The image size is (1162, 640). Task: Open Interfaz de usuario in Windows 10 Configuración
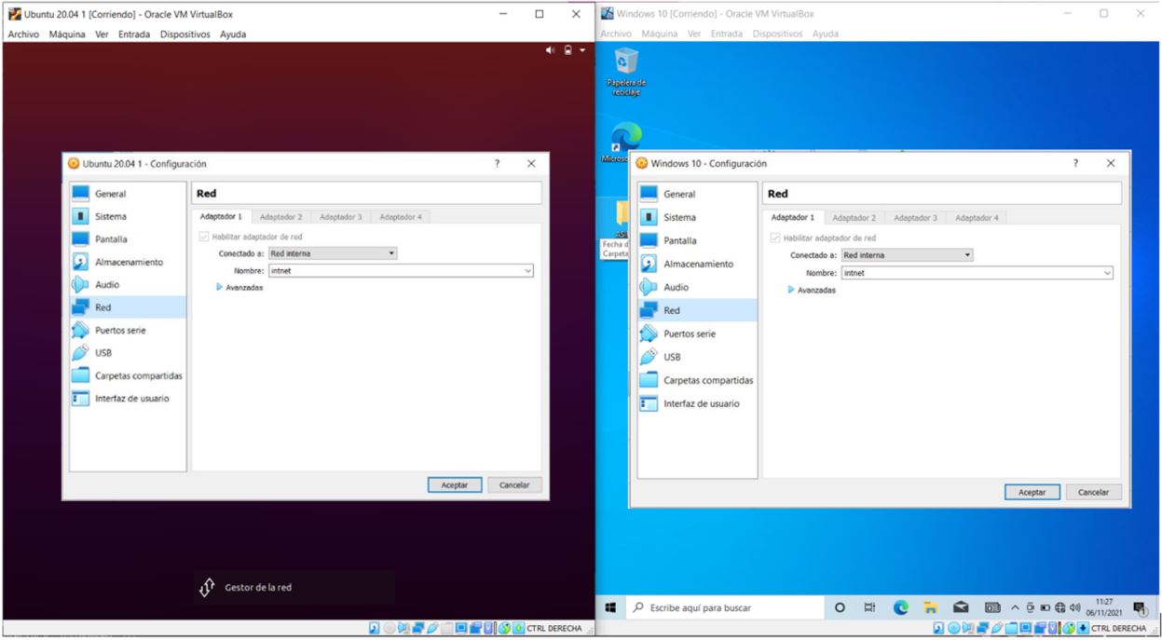(697, 403)
